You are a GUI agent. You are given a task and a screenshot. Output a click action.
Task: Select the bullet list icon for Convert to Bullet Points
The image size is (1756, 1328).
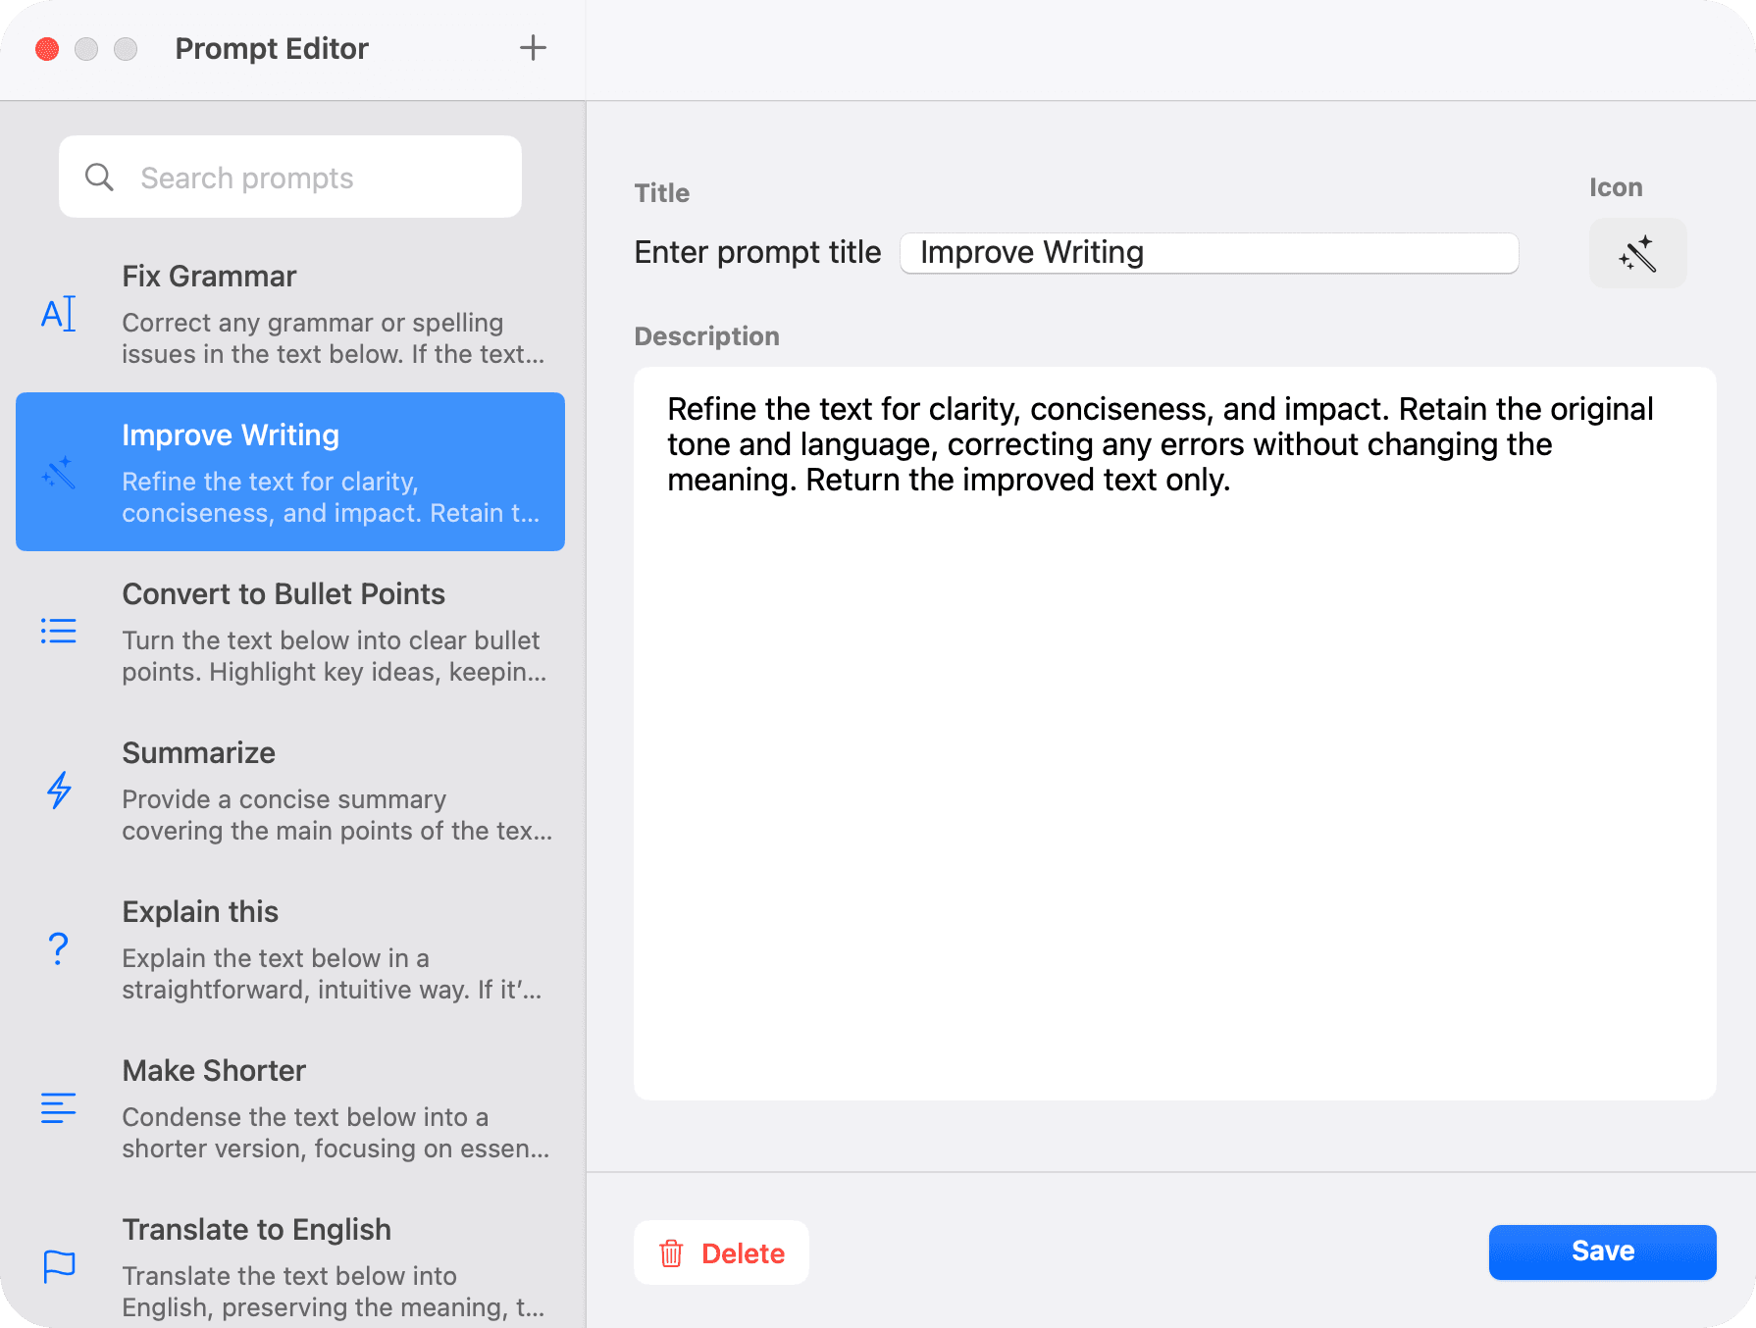[x=59, y=631]
